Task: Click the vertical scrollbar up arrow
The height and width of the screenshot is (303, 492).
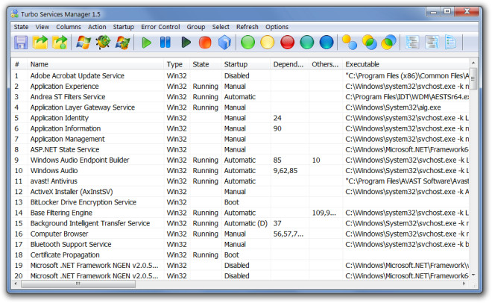Action: pos(473,63)
